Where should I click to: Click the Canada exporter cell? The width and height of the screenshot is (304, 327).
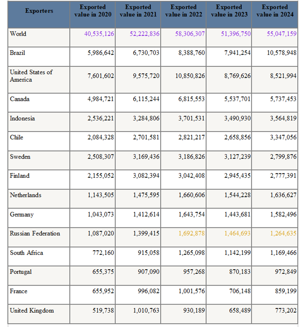[x=20, y=99]
